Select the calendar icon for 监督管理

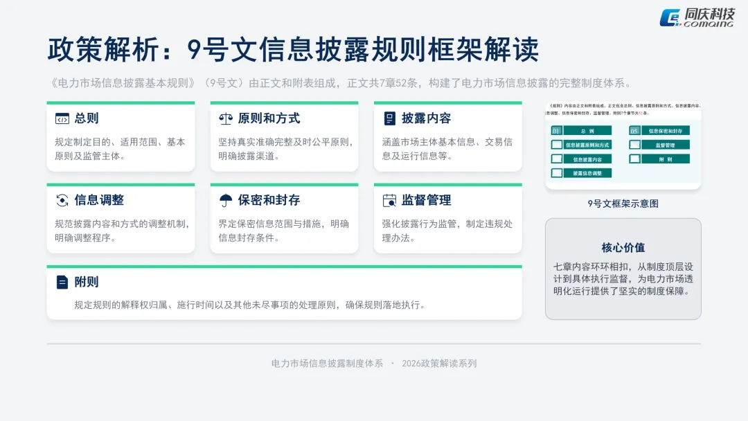pyautogui.click(x=389, y=200)
